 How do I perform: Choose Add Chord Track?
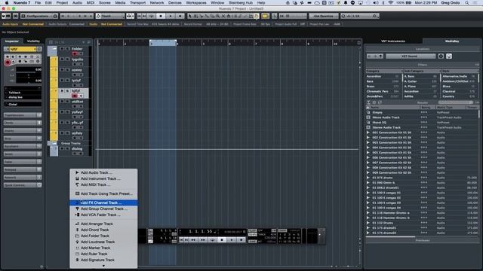click(103, 230)
